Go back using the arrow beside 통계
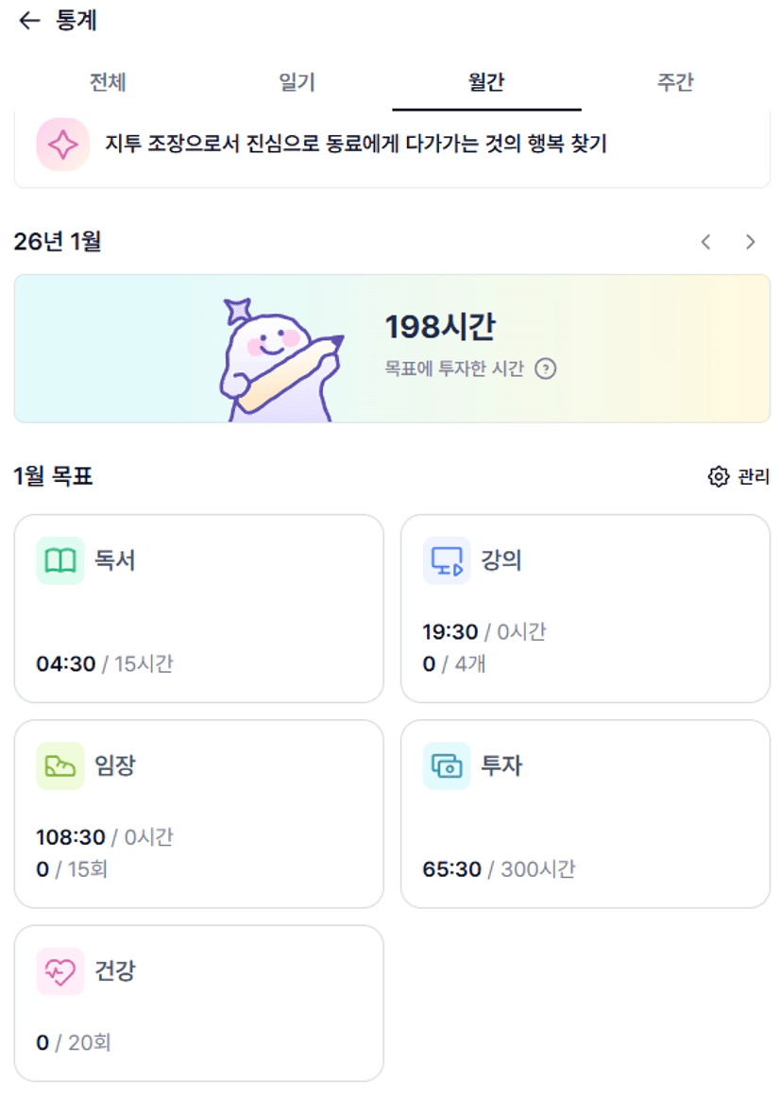 (29, 21)
